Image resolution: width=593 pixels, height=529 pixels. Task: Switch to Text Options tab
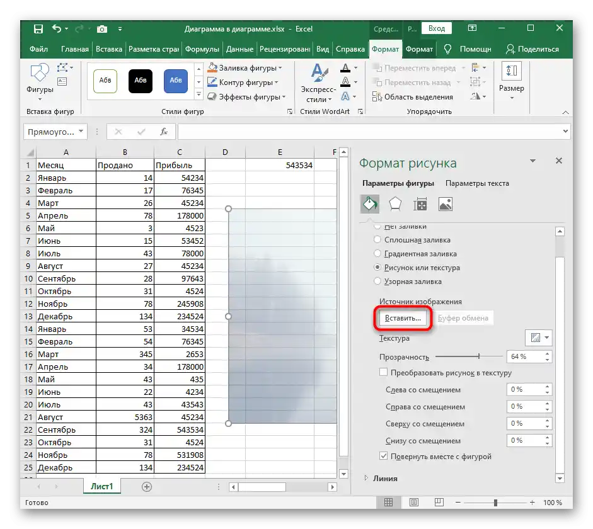(x=477, y=183)
